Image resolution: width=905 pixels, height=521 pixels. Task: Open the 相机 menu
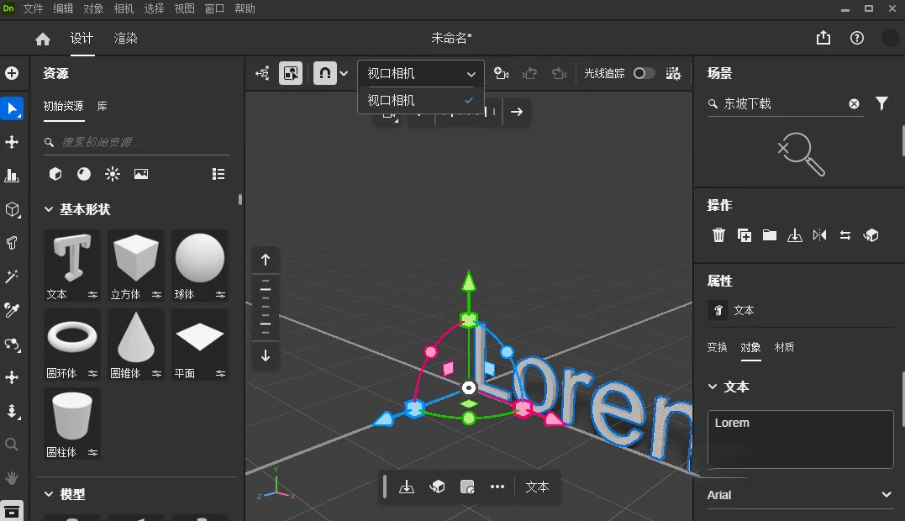[124, 8]
